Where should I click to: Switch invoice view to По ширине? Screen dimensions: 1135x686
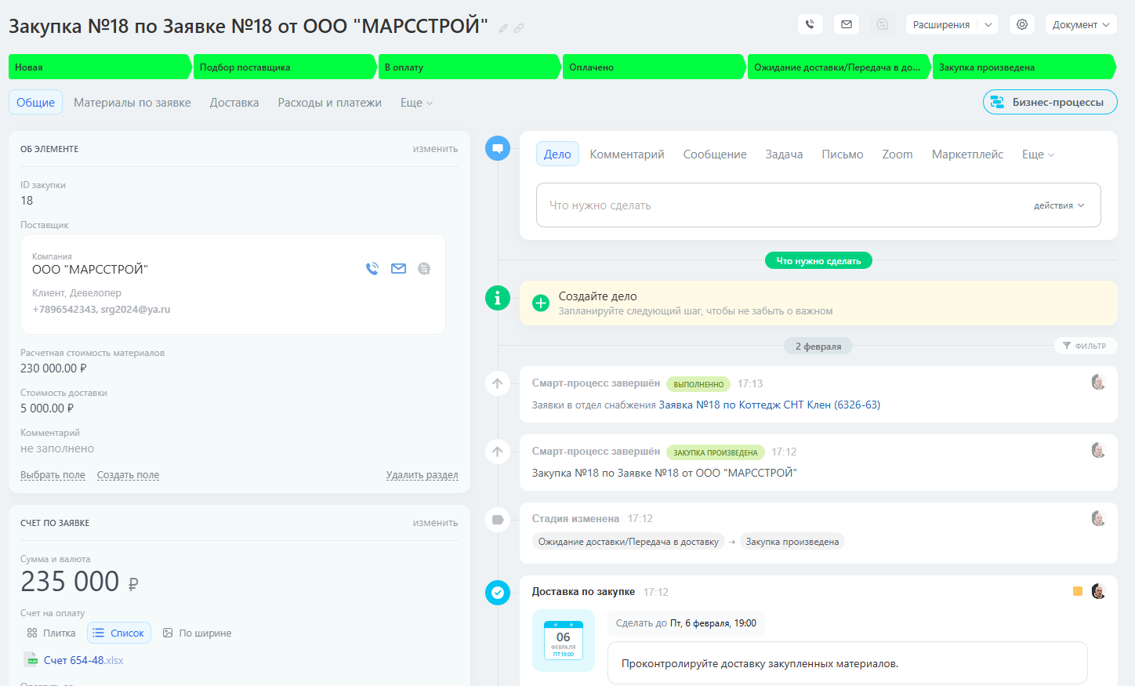point(197,633)
